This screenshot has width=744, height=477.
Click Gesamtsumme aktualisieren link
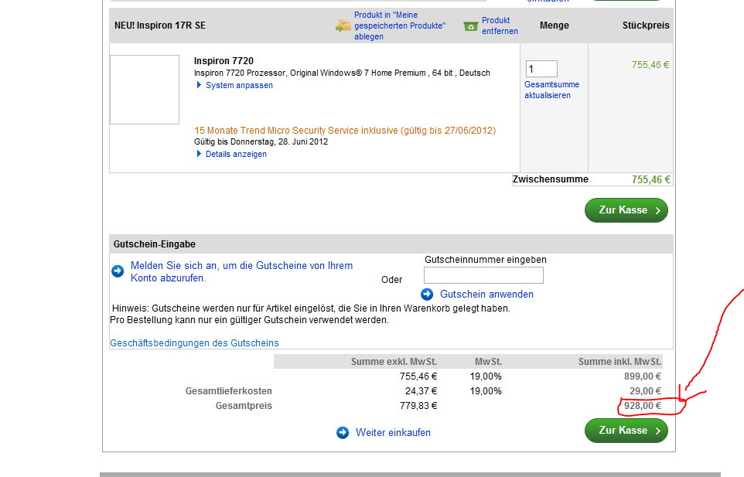point(551,90)
